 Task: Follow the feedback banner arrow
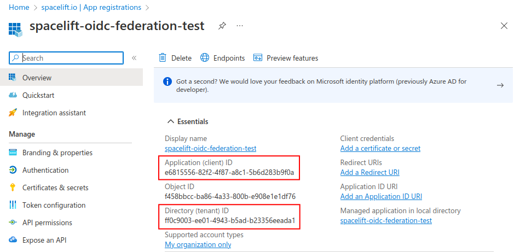coord(500,85)
